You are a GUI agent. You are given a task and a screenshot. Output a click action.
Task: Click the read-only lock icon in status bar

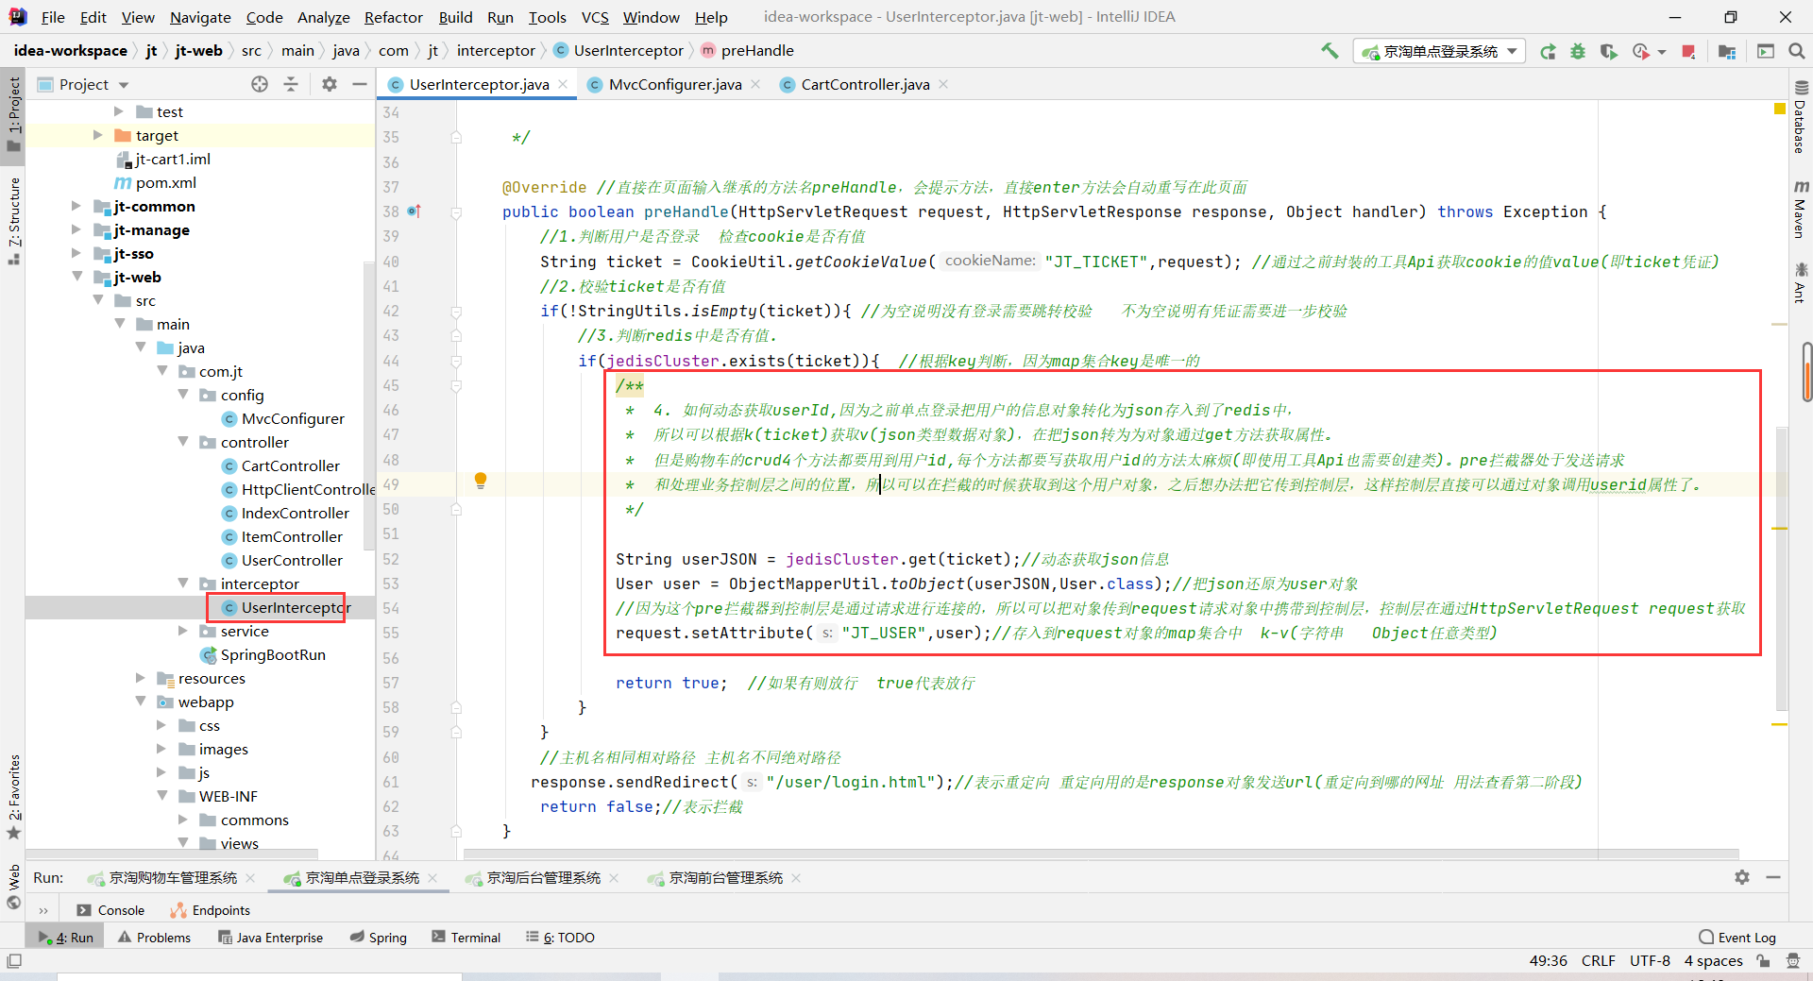(1763, 961)
